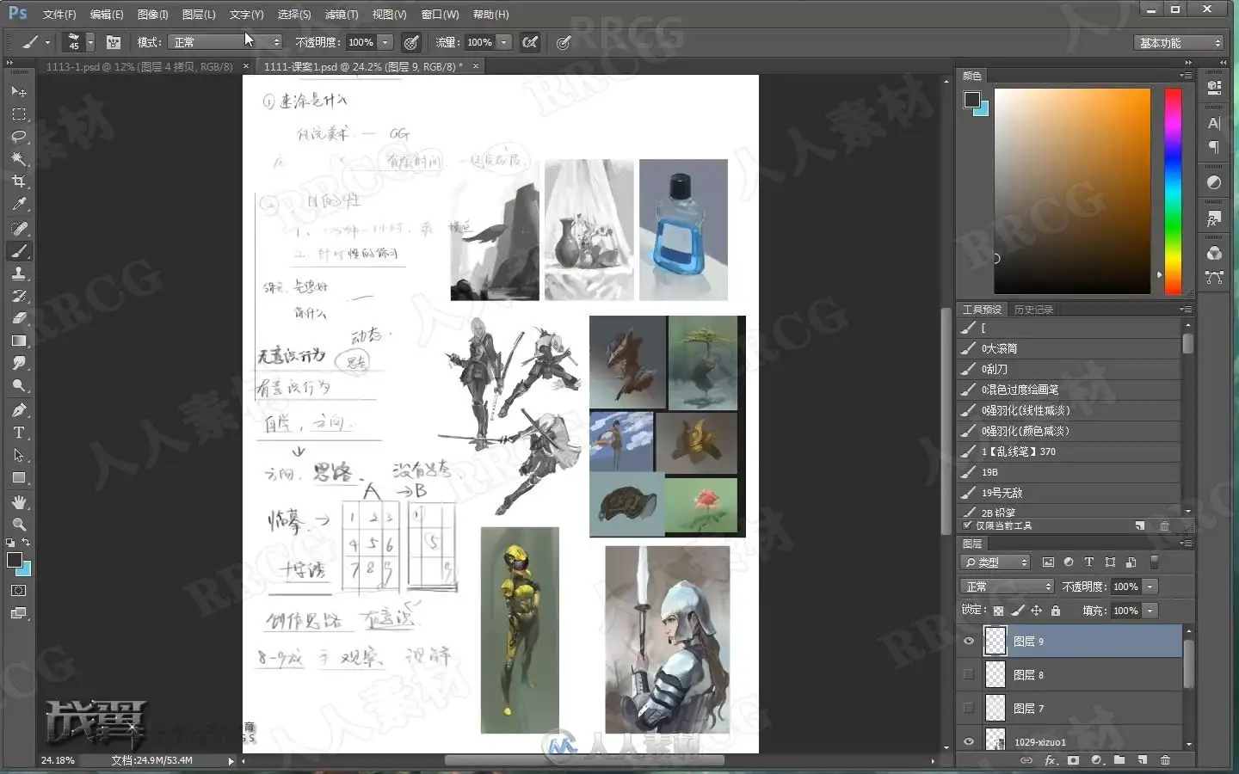The height and width of the screenshot is (774, 1239).
Task: Select the Eraser tool
Action: click(19, 318)
